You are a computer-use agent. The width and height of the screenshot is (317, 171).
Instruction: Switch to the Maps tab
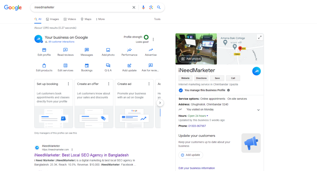click(86, 19)
